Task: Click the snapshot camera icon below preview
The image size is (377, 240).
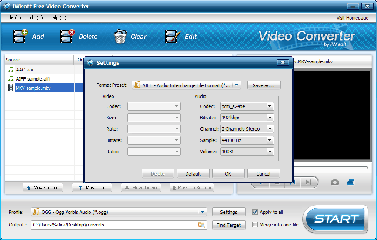Action: pyautogui.click(x=335, y=182)
